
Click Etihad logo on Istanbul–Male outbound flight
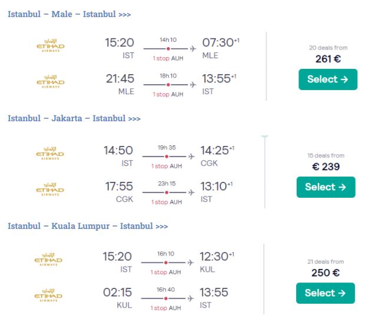pos(49,46)
